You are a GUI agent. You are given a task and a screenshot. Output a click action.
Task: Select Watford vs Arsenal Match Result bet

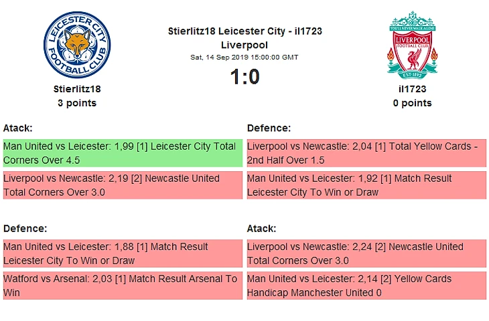pos(122,286)
